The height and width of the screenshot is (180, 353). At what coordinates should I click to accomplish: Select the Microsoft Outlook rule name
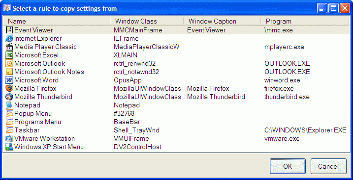tap(39, 63)
